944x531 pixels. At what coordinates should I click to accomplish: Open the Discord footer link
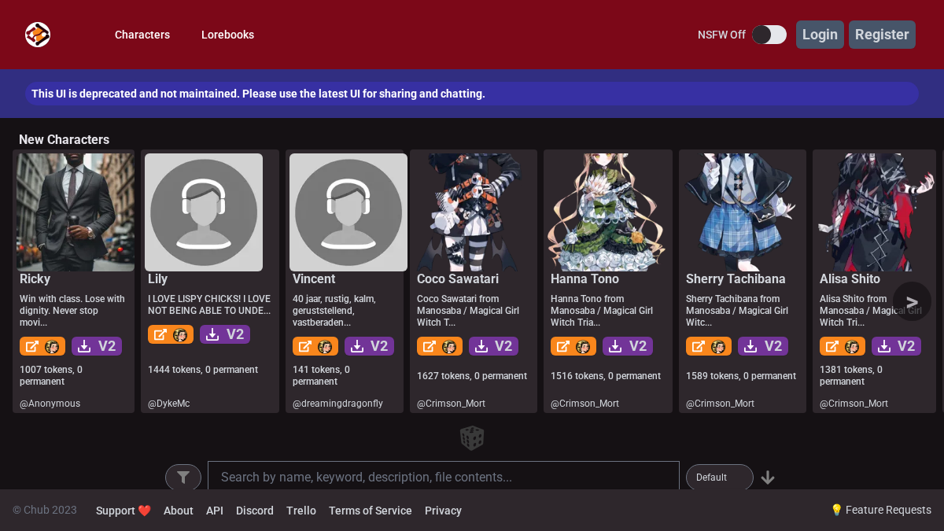click(255, 511)
